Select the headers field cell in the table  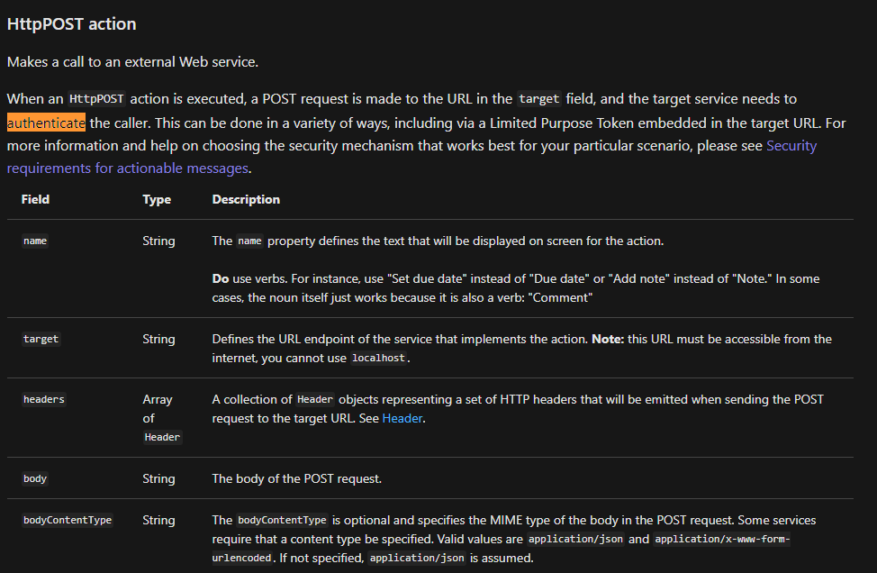tap(44, 399)
